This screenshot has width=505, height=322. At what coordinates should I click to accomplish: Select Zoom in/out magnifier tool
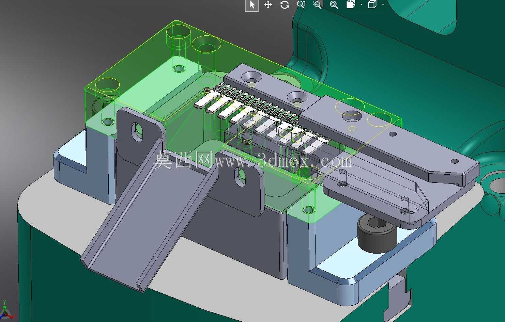pos(301,4)
